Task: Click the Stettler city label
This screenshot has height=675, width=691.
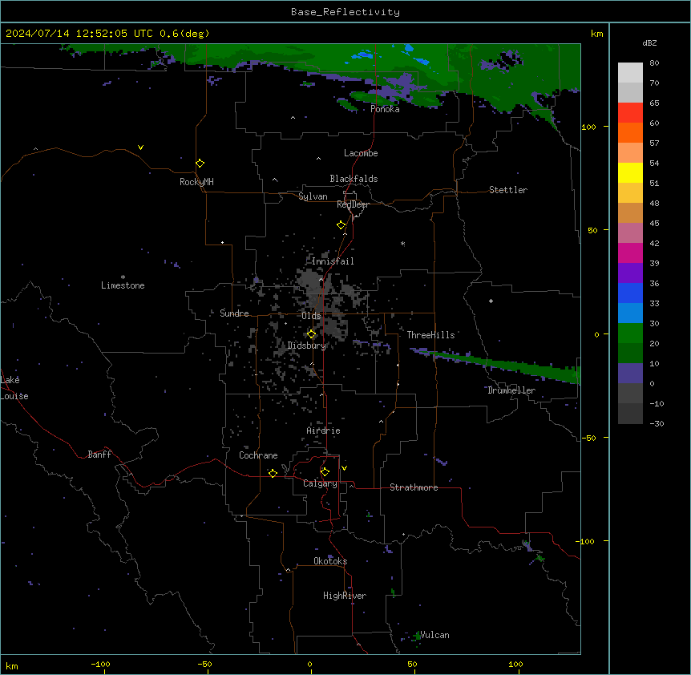Action: coord(508,190)
